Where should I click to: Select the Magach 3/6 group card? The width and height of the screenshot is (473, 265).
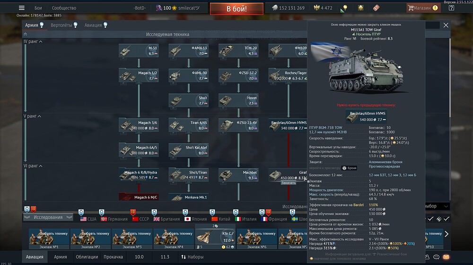(x=139, y=125)
